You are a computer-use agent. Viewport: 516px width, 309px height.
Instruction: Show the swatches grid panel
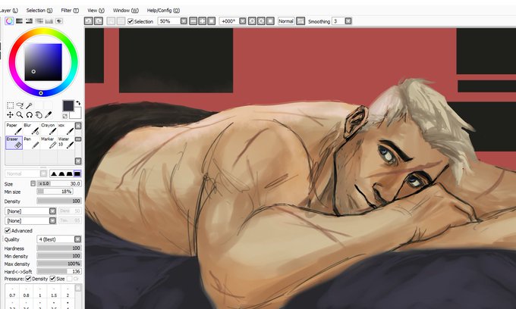click(49, 21)
